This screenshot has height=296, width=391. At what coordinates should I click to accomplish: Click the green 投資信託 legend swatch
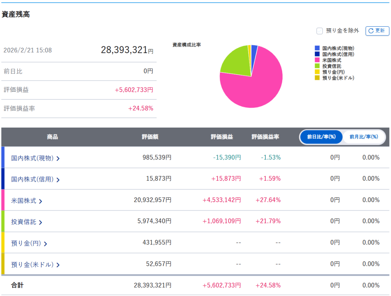(317, 66)
